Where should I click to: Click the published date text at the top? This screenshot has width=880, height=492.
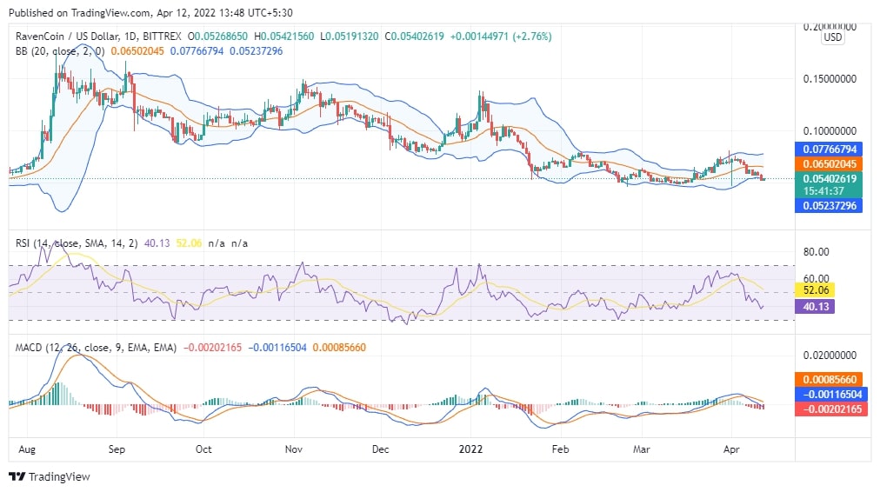pyautogui.click(x=150, y=13)
